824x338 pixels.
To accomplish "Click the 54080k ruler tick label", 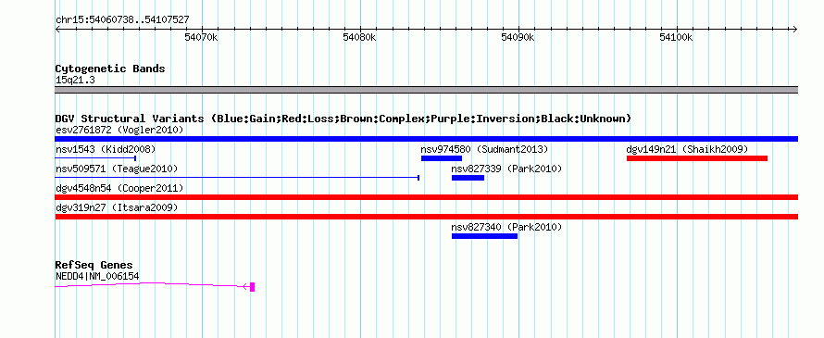I will 360,38.
